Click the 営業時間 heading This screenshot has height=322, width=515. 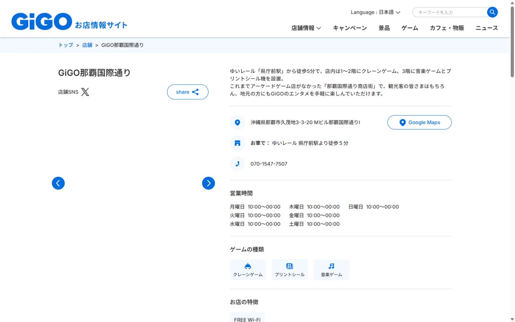[x=241, y=193]
